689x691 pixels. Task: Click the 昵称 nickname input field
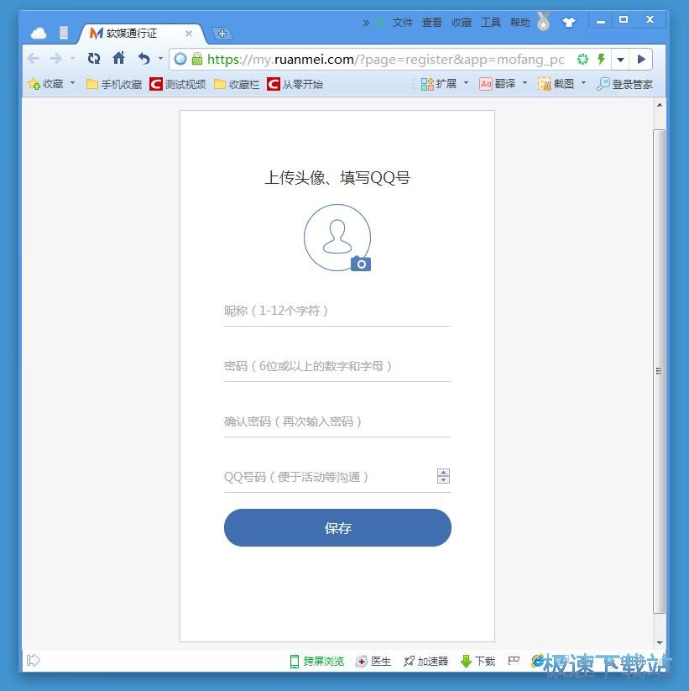pyautogui.click(x=337, y=311)
